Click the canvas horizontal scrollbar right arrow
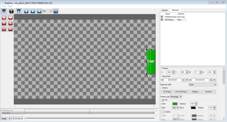This screenshot has height=122, width=227. [154, 106]
